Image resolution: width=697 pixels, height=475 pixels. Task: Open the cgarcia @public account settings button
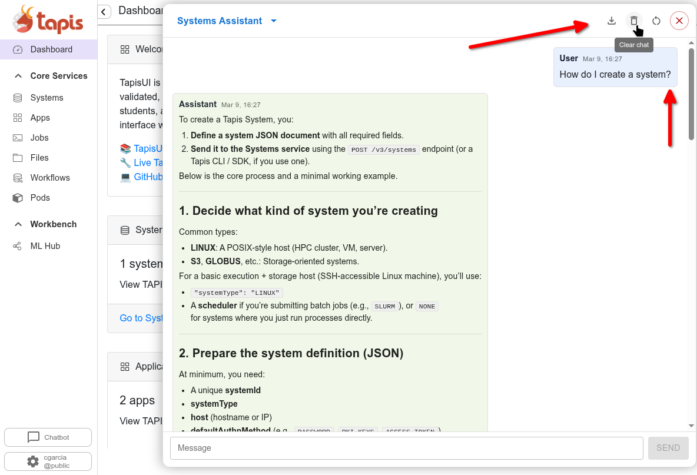tap(48, 461)
